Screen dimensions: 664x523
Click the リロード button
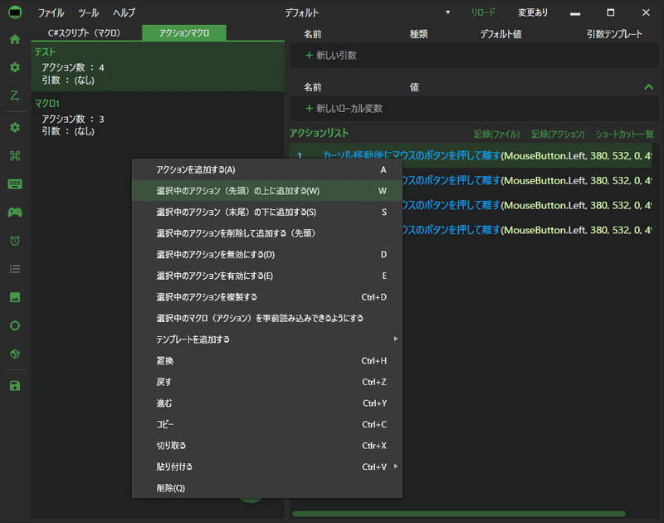pyautogui.click(x=483, y=12)
